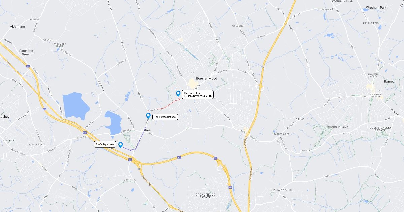This screenshot has width=404, height=212.
Task: Click the M1 shield at the Elstree junction
Action: point(130,160)
